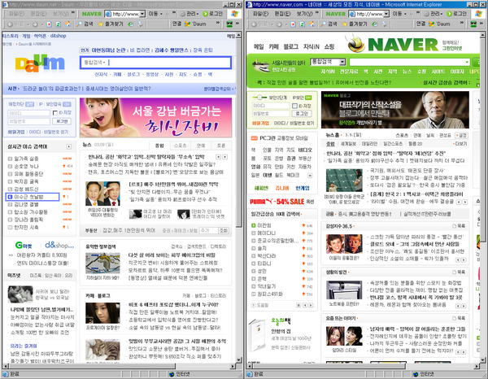This screenshot has width=488, height=379.
Task: Click the green face icon in the Daum window toolbar
Action: point(229,24)
